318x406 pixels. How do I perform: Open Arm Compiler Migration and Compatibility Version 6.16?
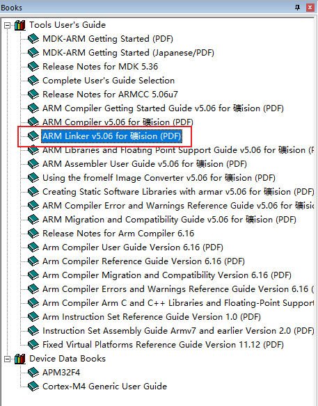(x=167, y=275)
